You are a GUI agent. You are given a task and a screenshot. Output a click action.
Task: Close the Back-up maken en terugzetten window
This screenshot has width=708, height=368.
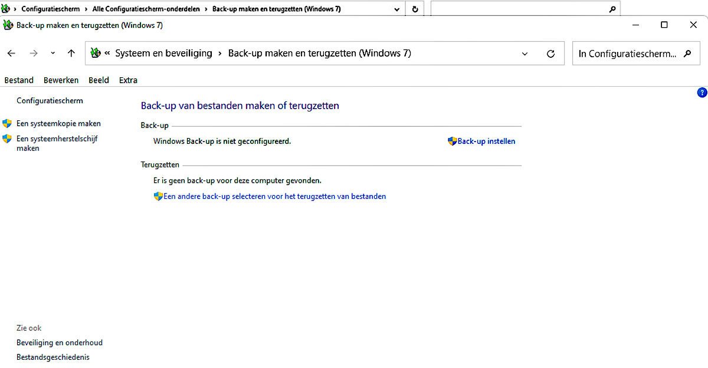pyautogui.click(x=693, y=25)
